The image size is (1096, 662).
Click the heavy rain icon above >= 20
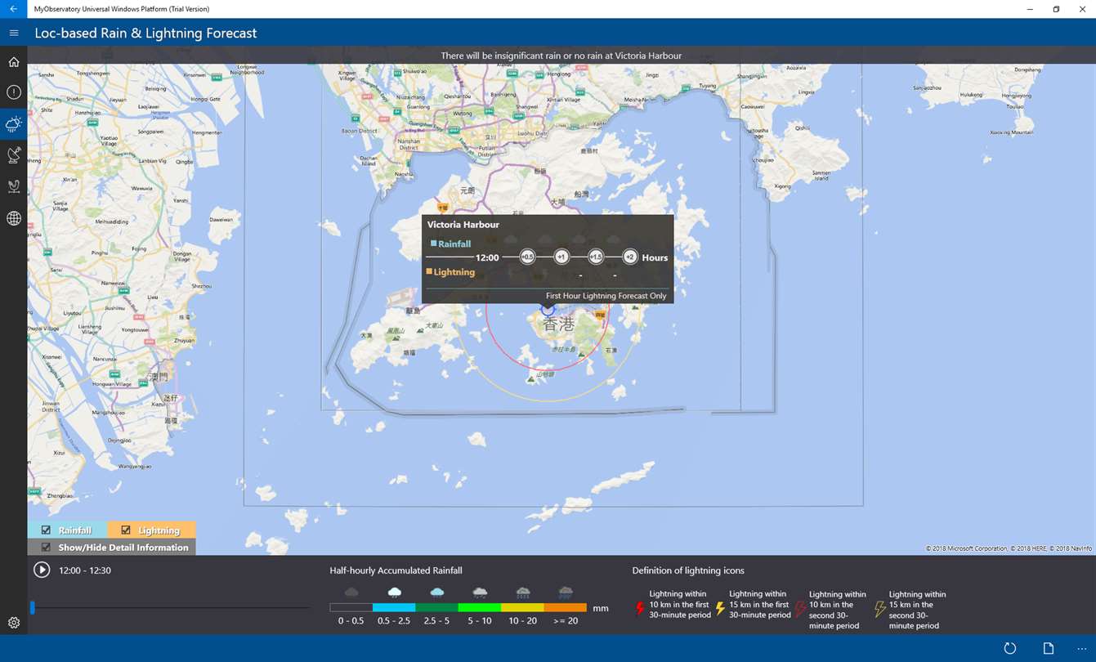pos(566,593)
